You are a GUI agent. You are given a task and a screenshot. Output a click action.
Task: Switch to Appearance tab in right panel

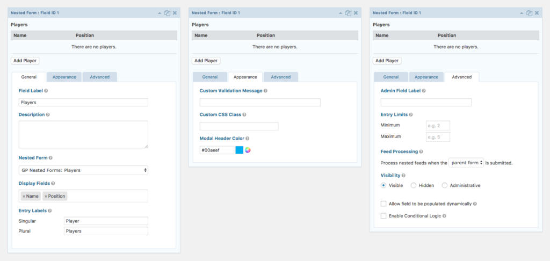pyautogui.click(x=426, y=77)
